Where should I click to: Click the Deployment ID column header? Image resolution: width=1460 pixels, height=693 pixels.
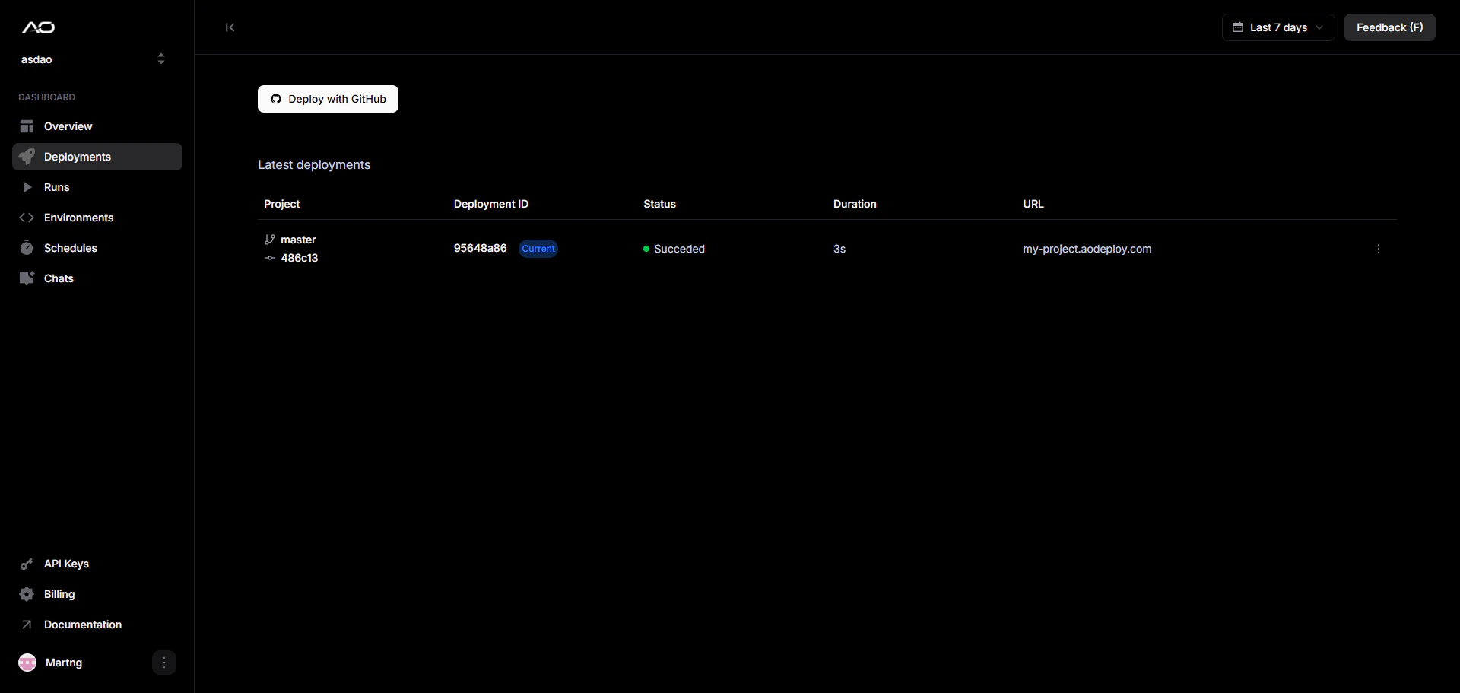(491, 204)
